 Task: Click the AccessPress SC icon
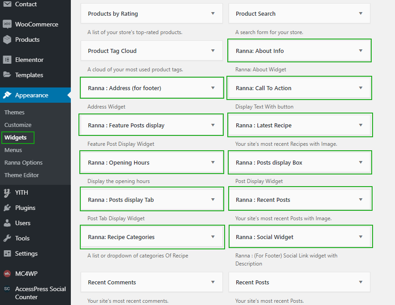[7, 289]
